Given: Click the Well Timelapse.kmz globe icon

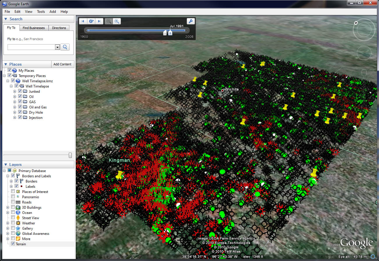Looking at the screenshot, I should coord(18,81).
